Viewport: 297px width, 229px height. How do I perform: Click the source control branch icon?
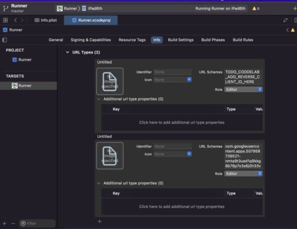pyautogui.click(x=6, y=8)
